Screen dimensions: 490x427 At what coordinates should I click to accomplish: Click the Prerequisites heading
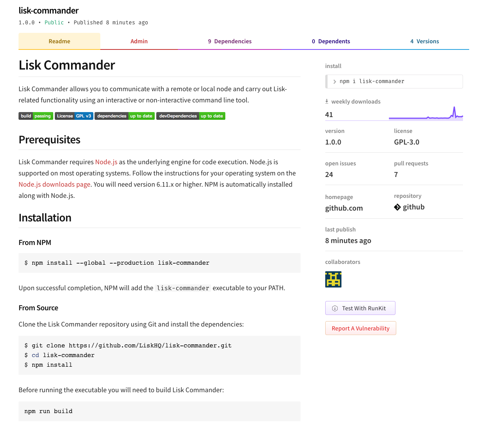pyautogui.click(x=49, y=139)
